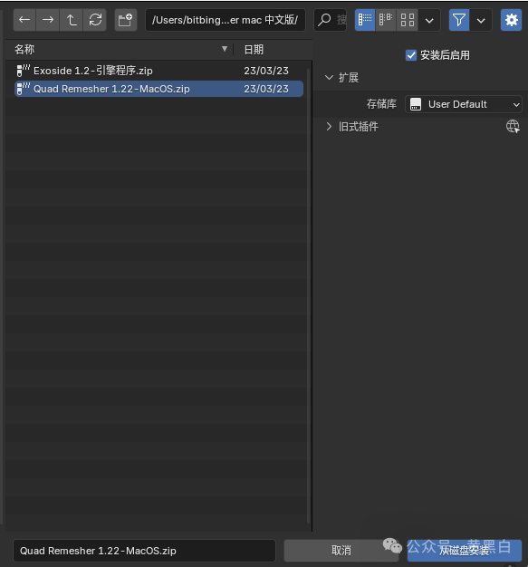Click the search field with magnifier
This screenshot has width=528, height=567.
pos(331,20)
